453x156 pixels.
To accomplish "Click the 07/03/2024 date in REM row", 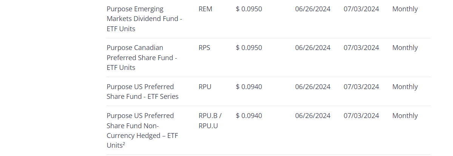I will tap(361, 9).
